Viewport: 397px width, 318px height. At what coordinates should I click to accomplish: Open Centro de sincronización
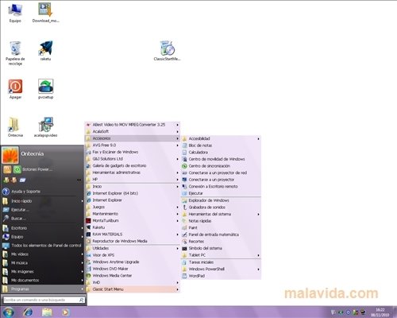(222, 166)
